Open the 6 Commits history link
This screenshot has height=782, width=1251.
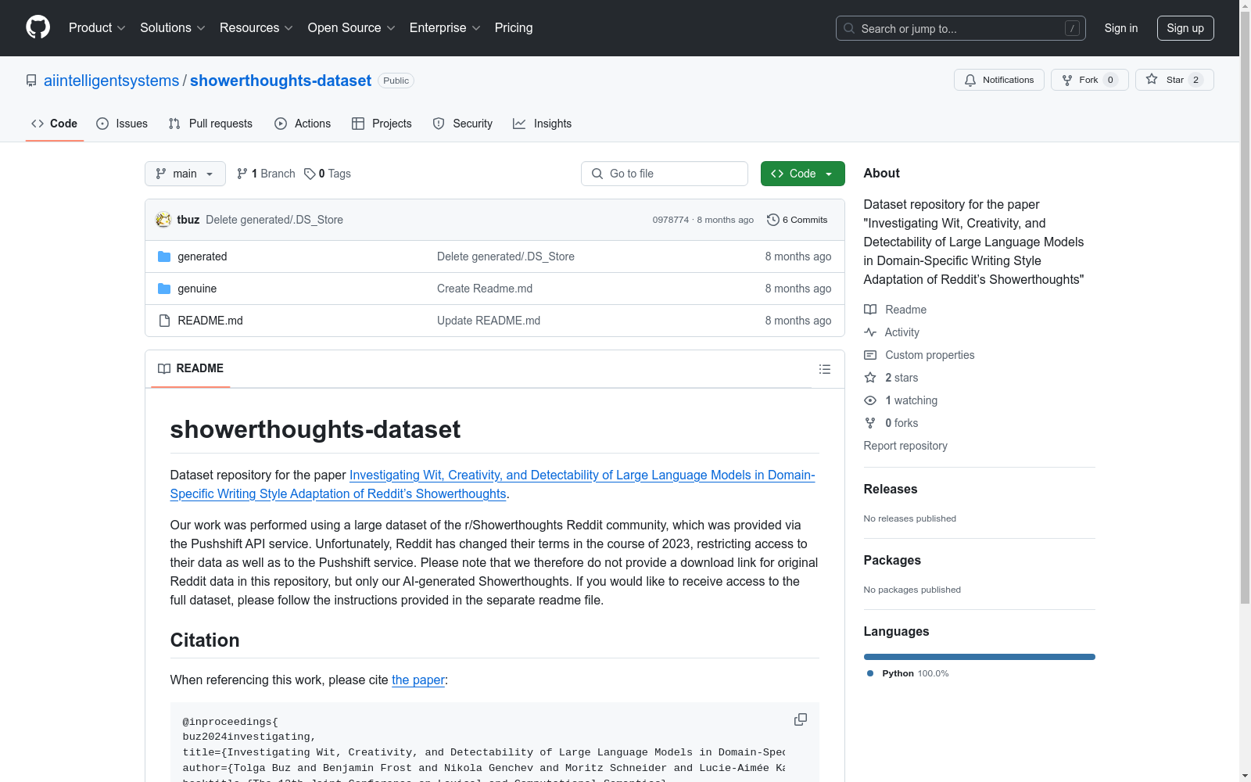[798, 220]
